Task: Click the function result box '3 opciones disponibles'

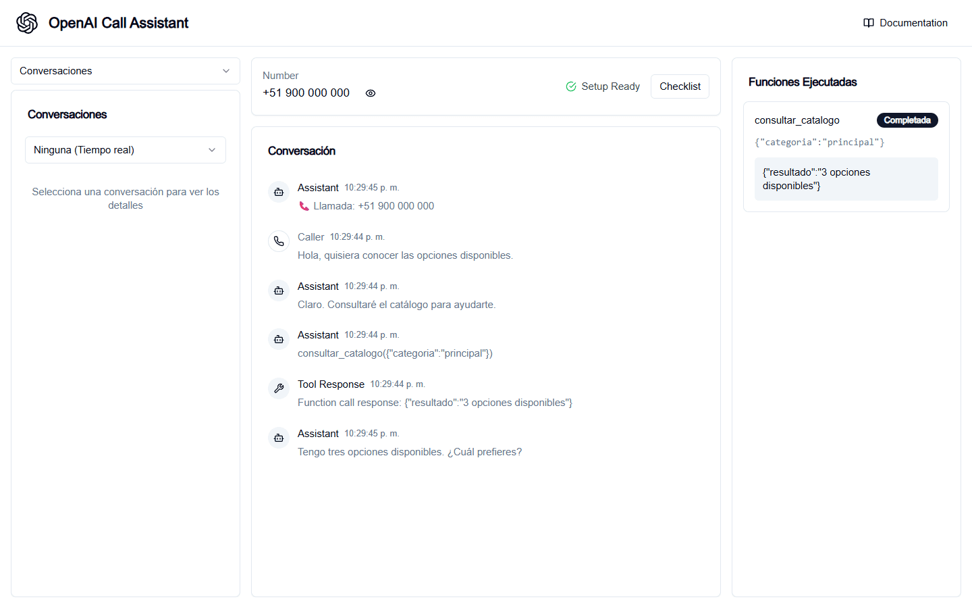Action: tap(846, 179)
